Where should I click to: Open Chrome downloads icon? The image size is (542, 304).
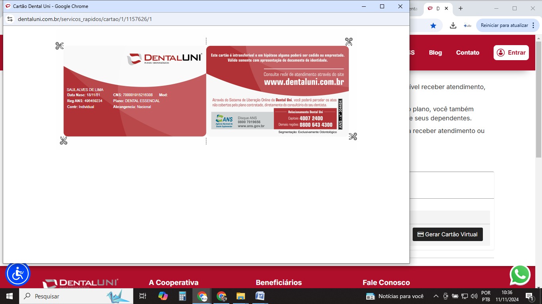tap(453, 25)
